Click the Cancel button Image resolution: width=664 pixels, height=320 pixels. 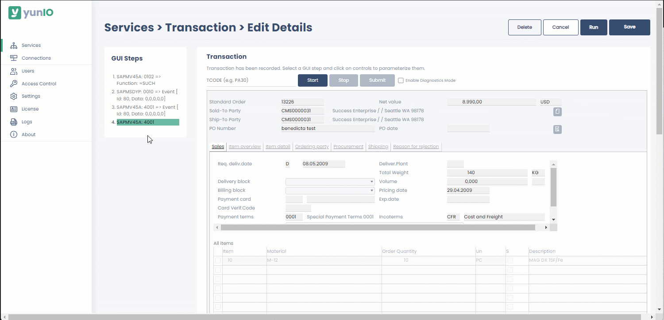[x=560, y=27]
